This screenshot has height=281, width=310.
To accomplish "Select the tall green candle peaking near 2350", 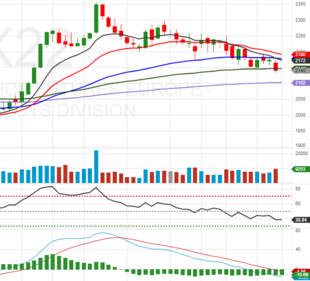I will coord(96,18).
